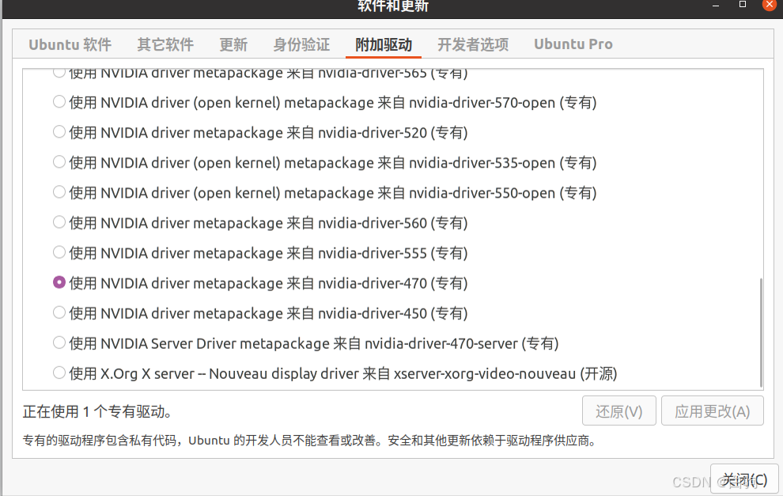Select the nvidia-driver-450 radio button
Image resolution: width=783 pixels, height=496 pixels.
(59, 312)
